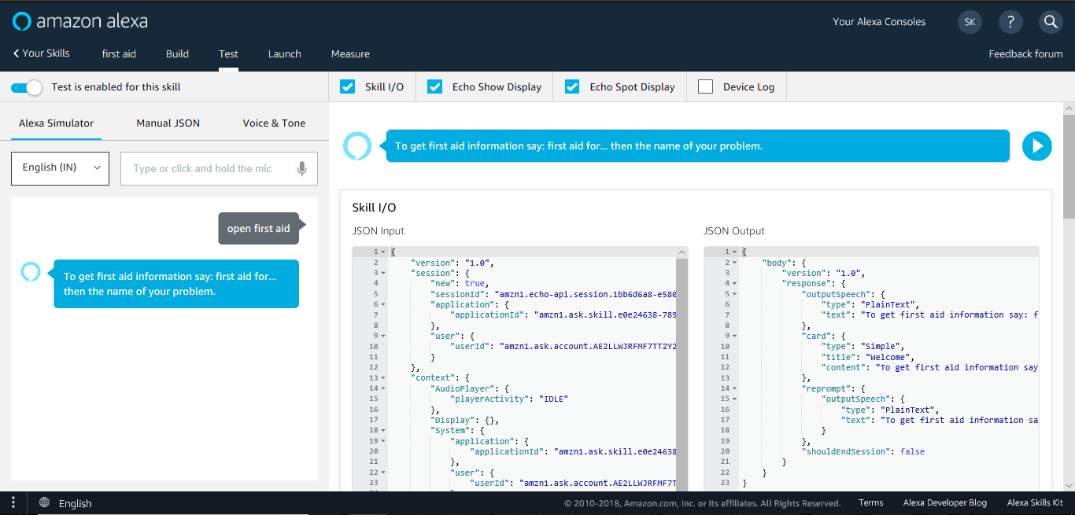Click the "shouldEndSession": false line

[863, 451]
